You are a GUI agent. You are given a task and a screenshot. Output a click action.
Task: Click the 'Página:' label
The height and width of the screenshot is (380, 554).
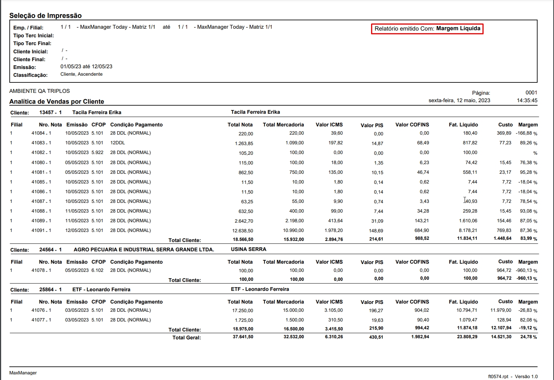click(x=481, y=93)
